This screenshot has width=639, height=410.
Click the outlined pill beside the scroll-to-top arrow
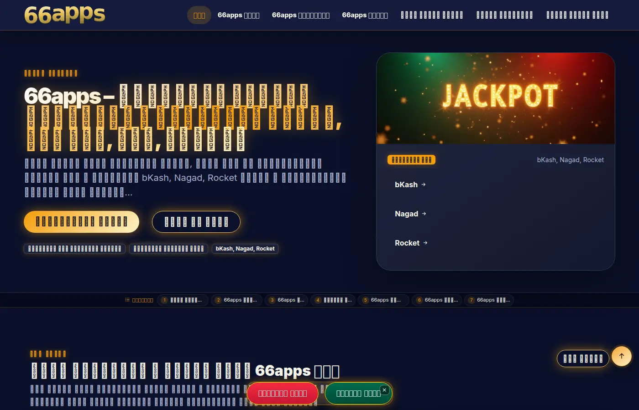pyautogui.click(x=583, y=359)
